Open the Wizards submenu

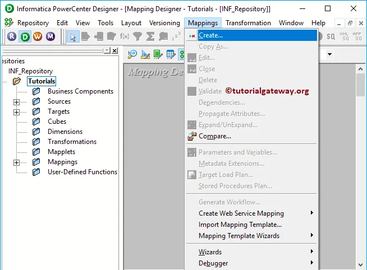coord(251,252)
